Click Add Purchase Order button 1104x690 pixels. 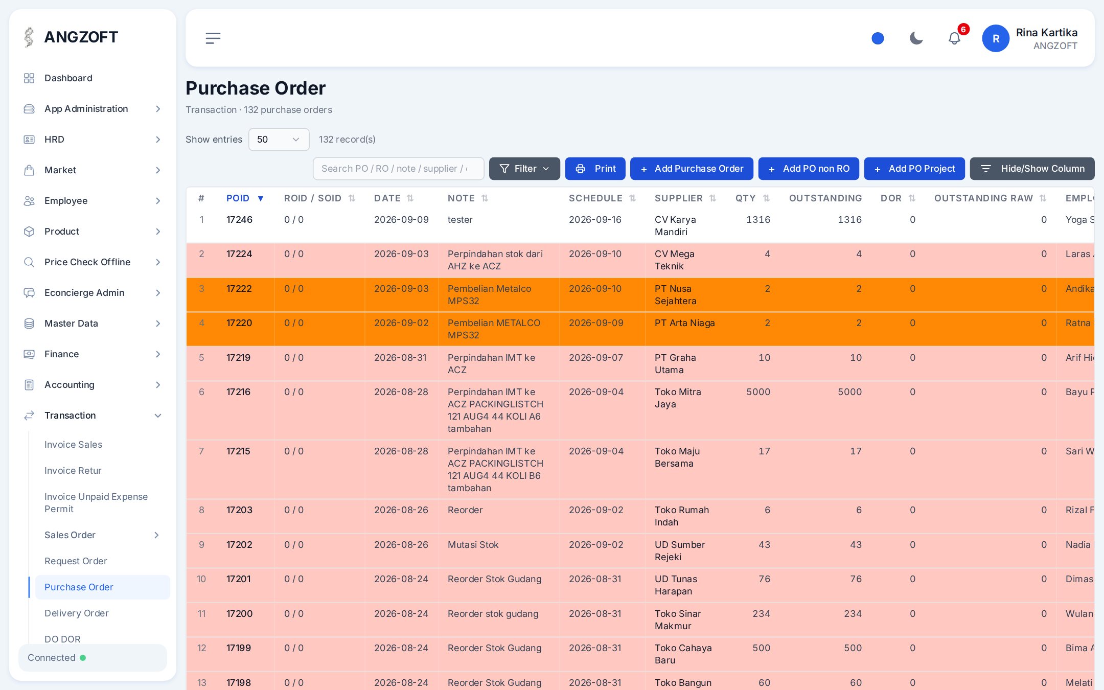(692, 169)
